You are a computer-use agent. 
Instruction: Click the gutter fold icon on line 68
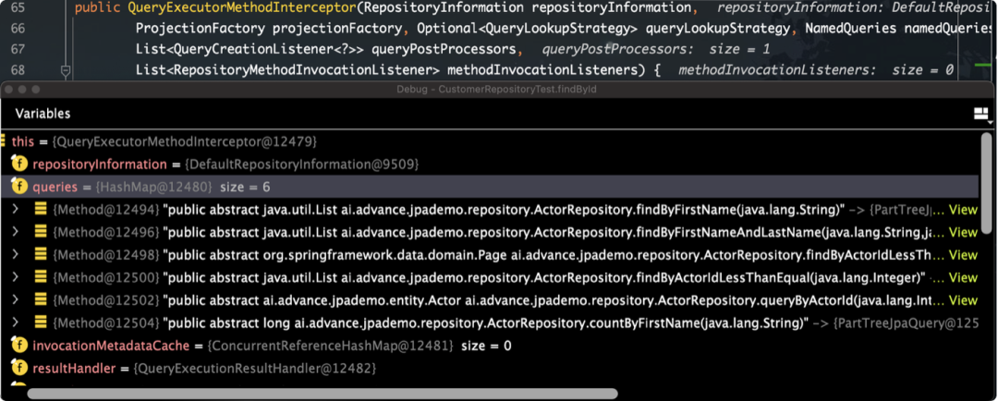pos(65,70)
